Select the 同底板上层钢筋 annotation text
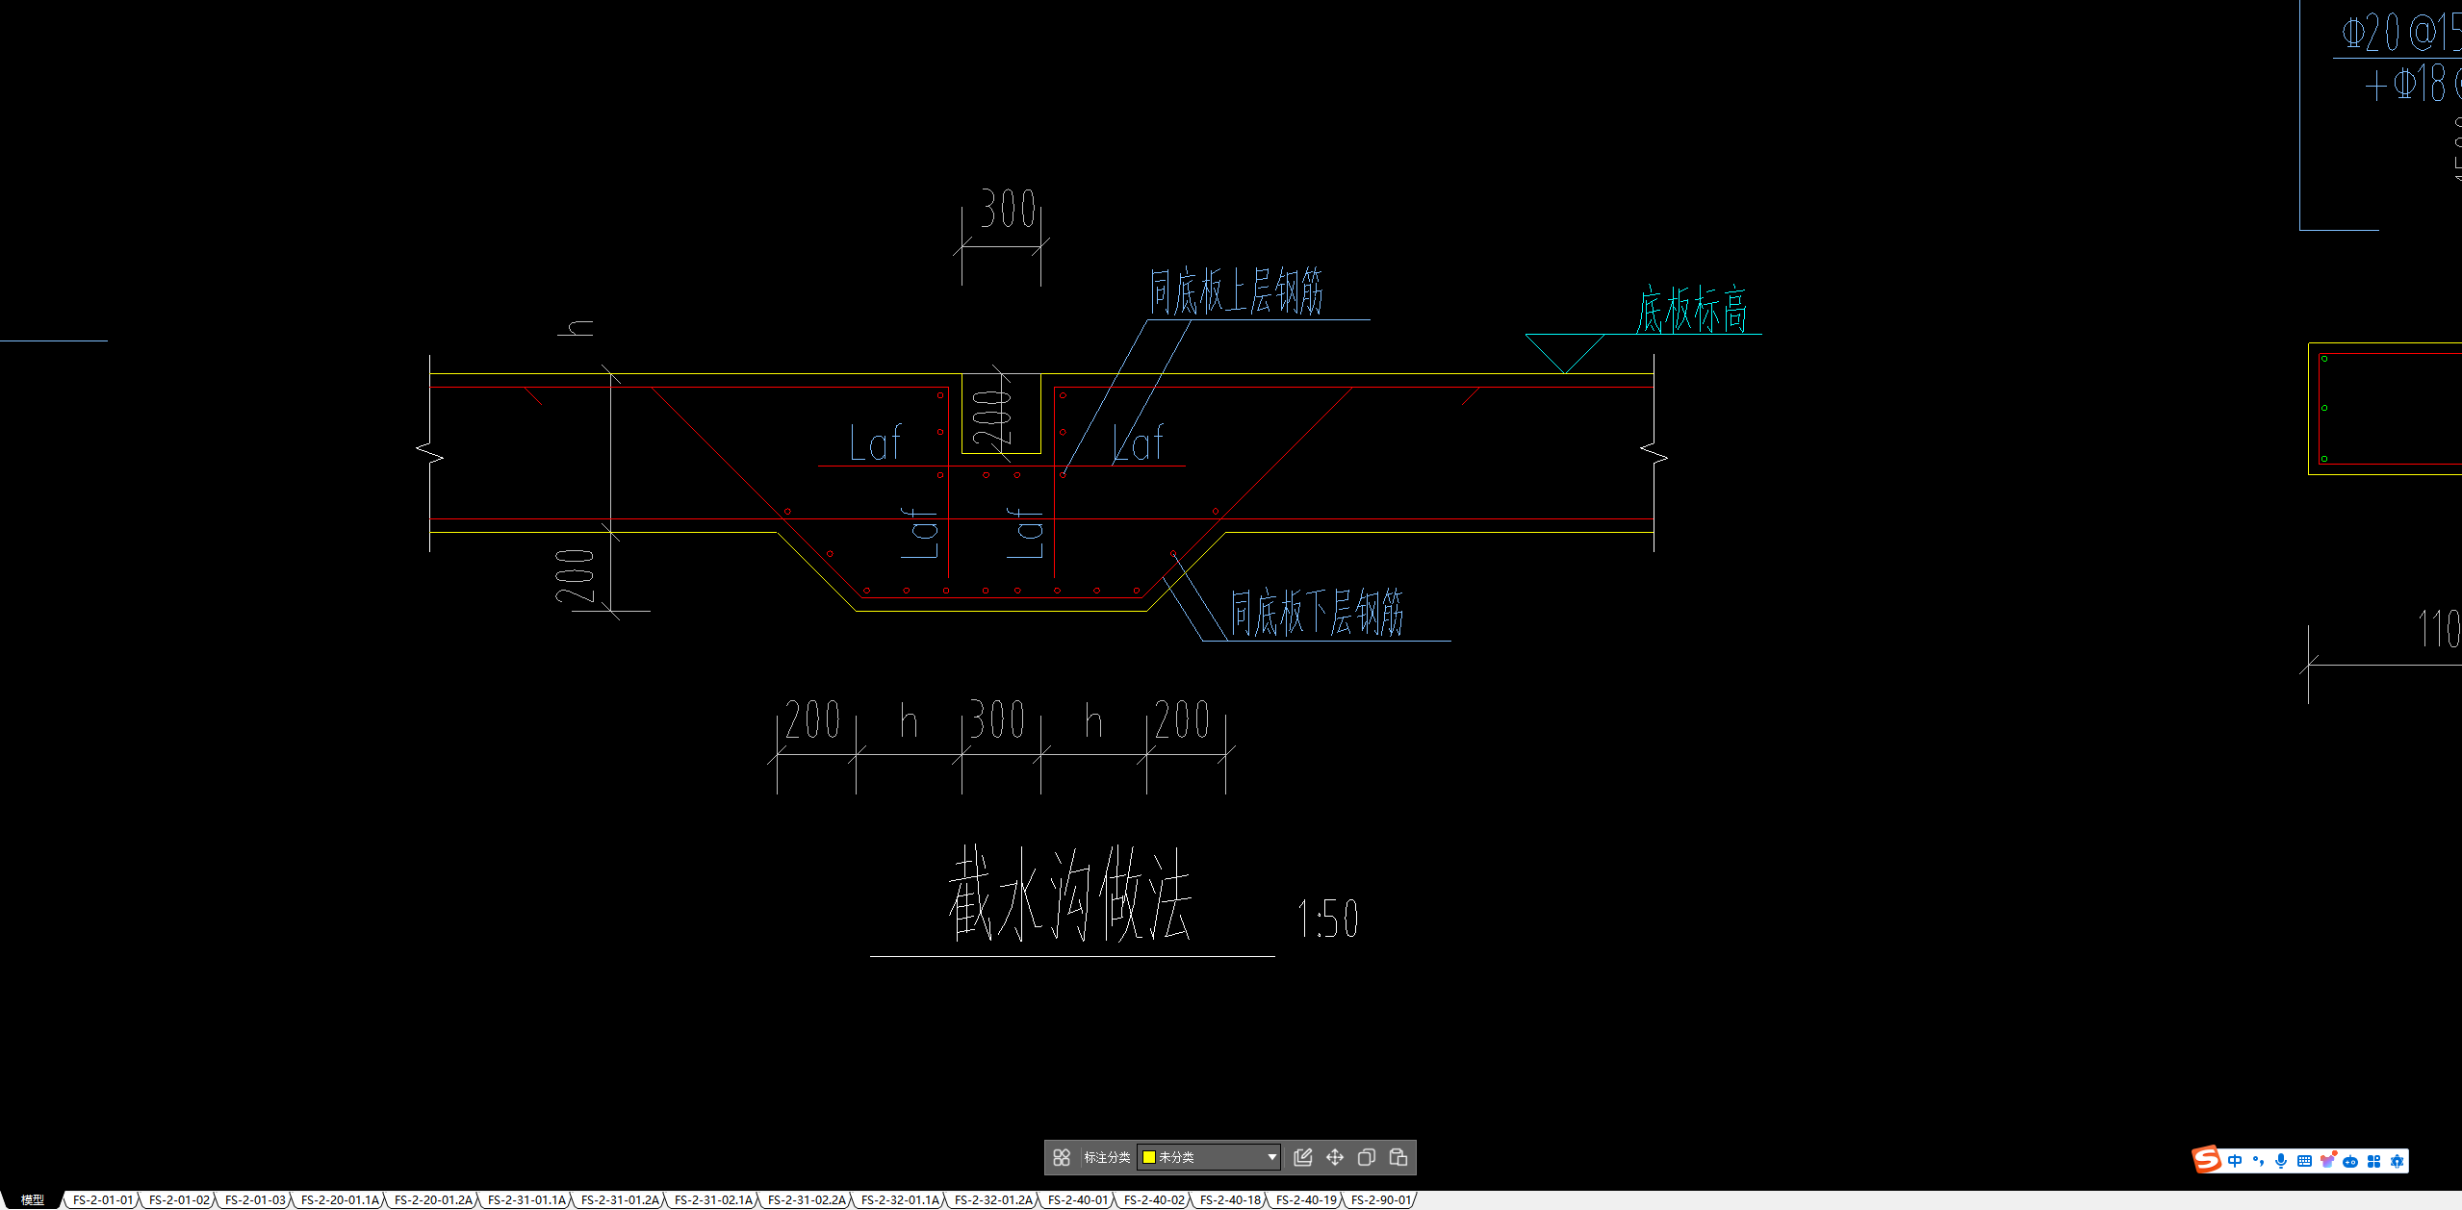 [1237, 291]
